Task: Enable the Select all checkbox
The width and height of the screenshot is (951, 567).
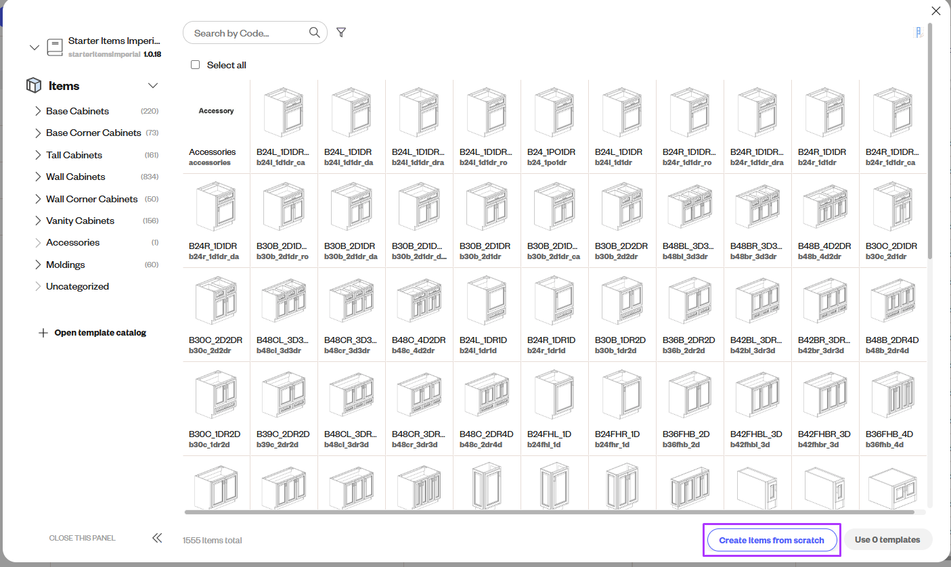Action: [195, 64]
